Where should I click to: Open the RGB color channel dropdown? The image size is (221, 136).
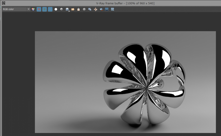coord(16,9)
